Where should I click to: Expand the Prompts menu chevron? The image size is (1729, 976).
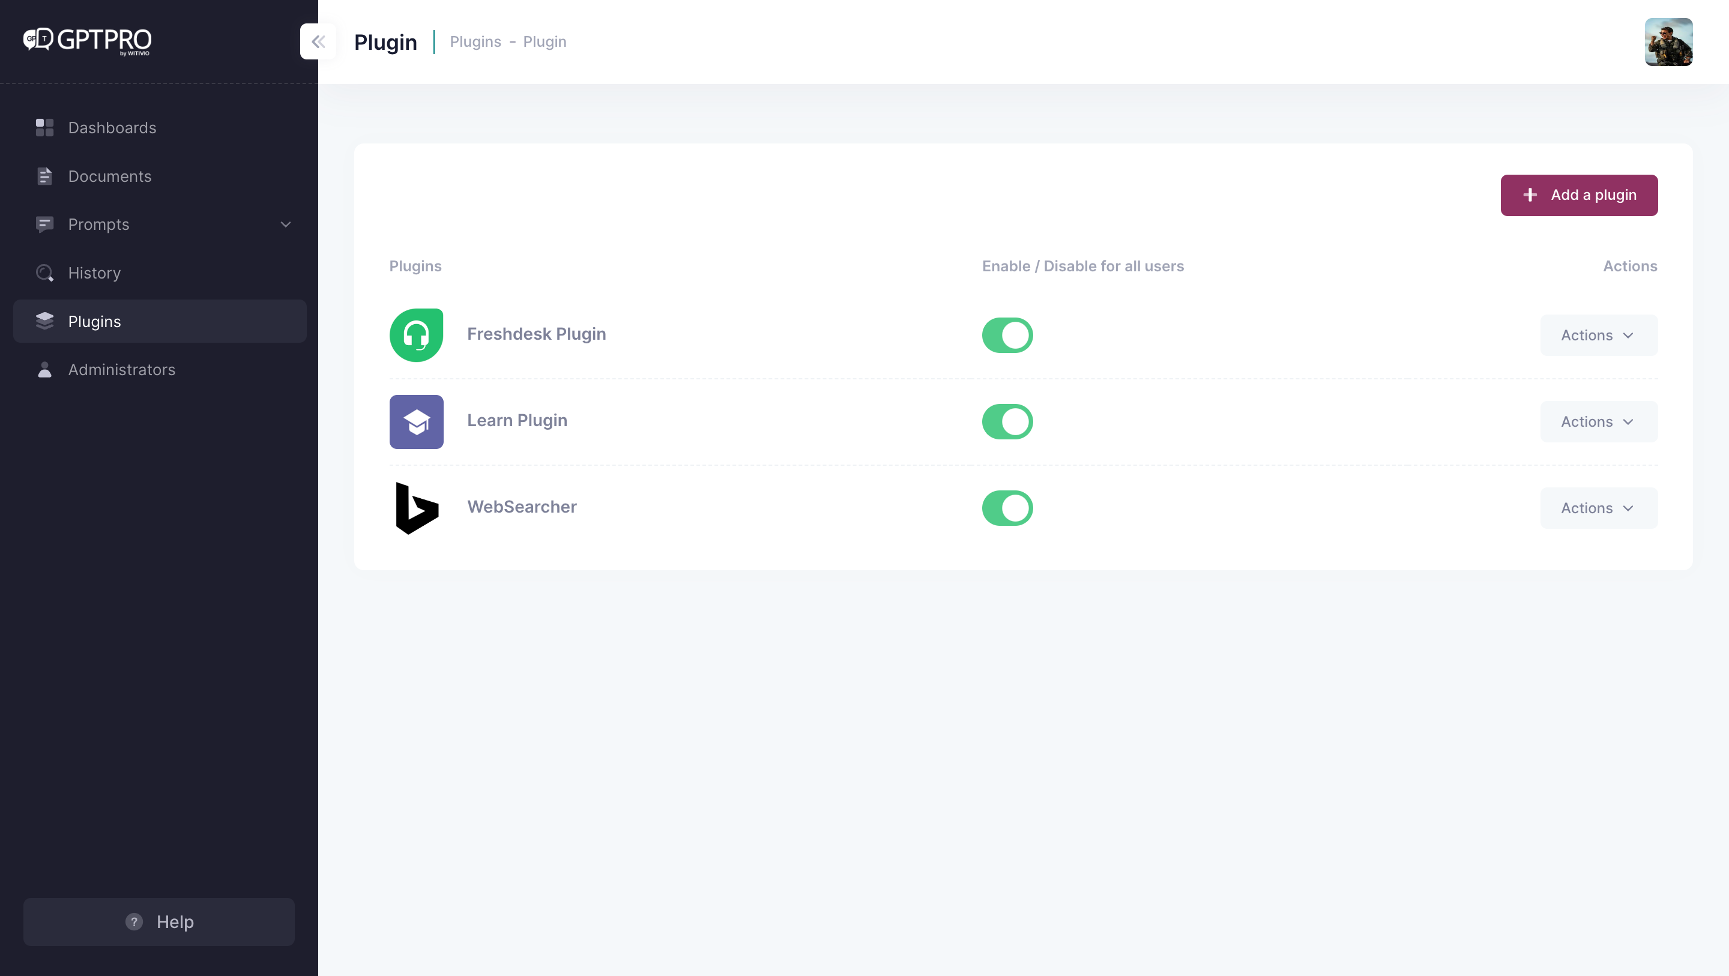click(x=285, y=224)
